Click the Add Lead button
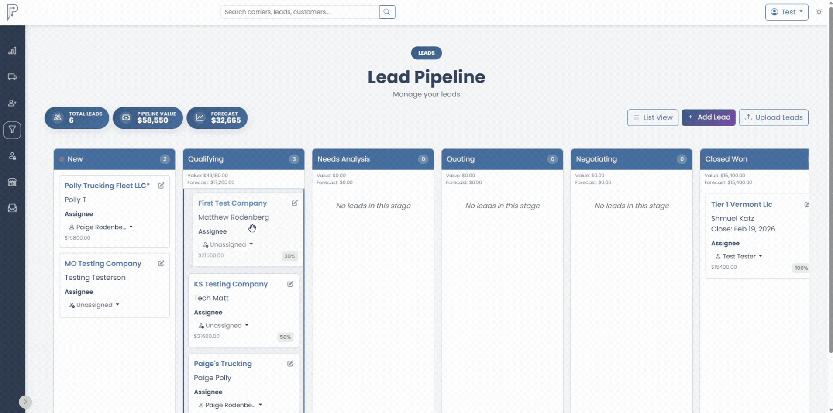833x413 pixels. click(x=709, y=117)
